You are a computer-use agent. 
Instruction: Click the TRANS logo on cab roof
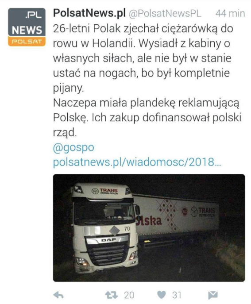[105, 191]
